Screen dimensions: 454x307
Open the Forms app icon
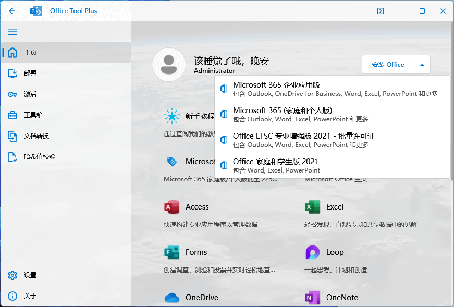pyautogui.click(x=171, y=252)
